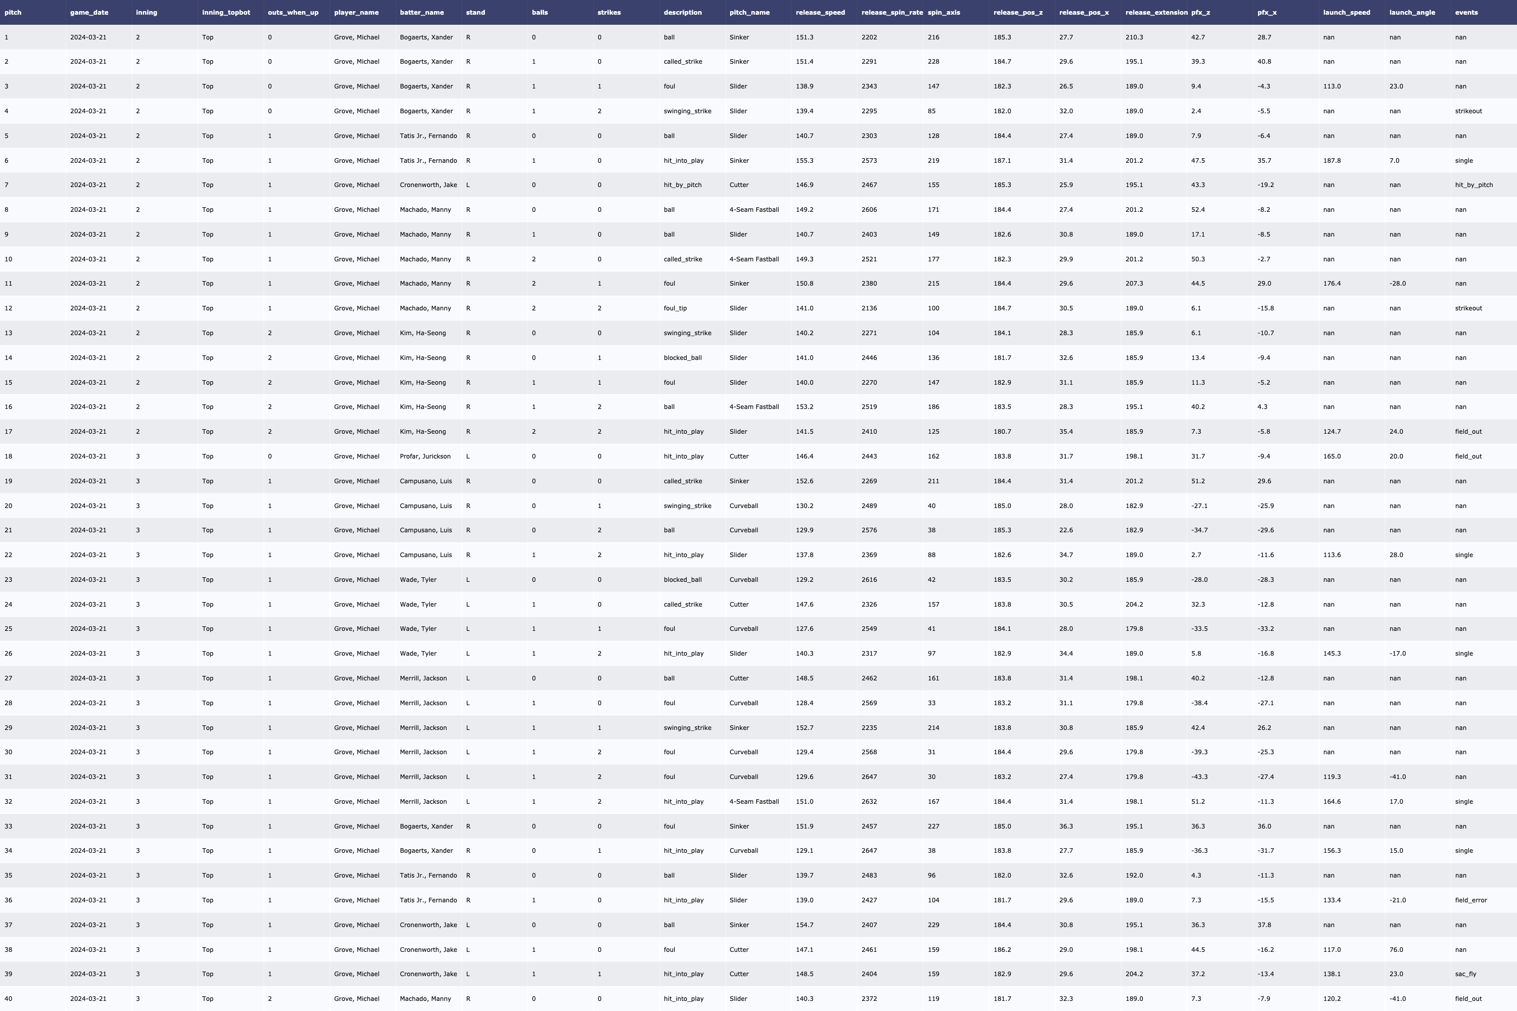This screenshot has height=1011, width=1517.
Task: Click the sac_fly event in row 39
Action: pyautogui.click(x=1465, y=974)
